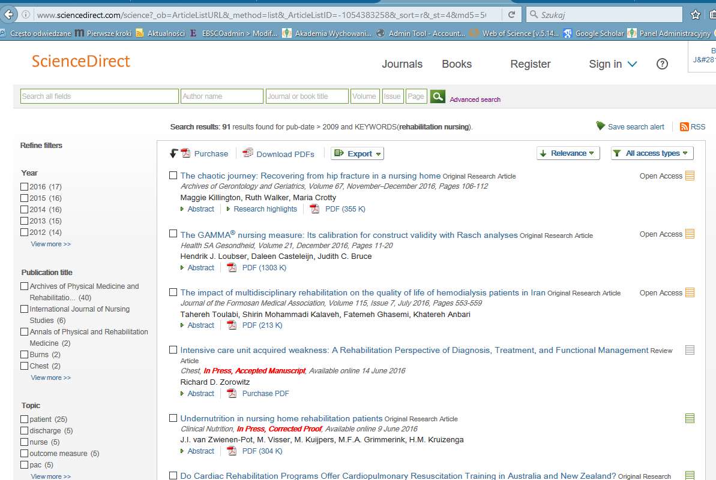716x480 pixels.
Task: Tick the 2015 year filter checkbox
Action: tap(24, 198)
